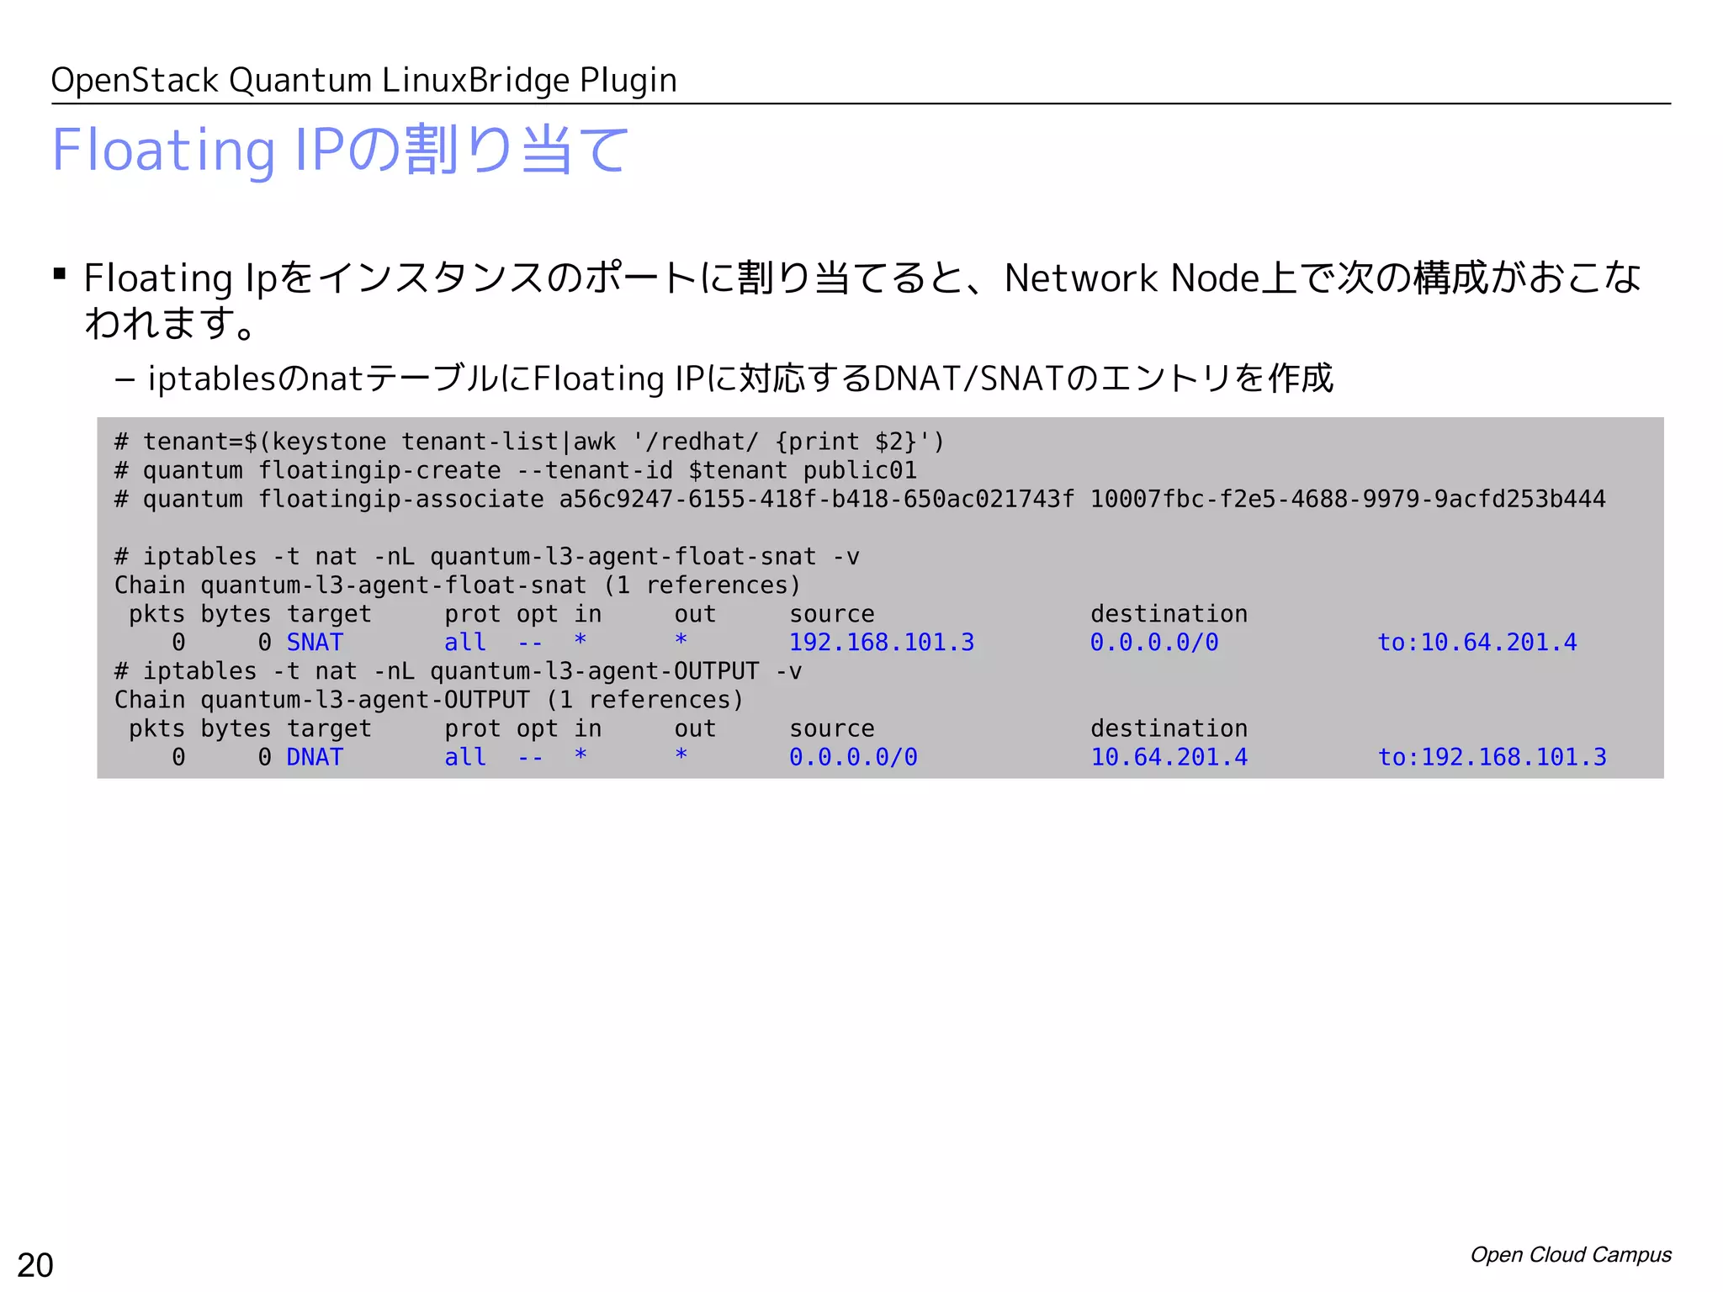1723x1292 pixels.
Task: Click the header text 'OpenStack Quantum LinuxBridge Plugin'
Action: pyautogui.click(x=363, y=81)
